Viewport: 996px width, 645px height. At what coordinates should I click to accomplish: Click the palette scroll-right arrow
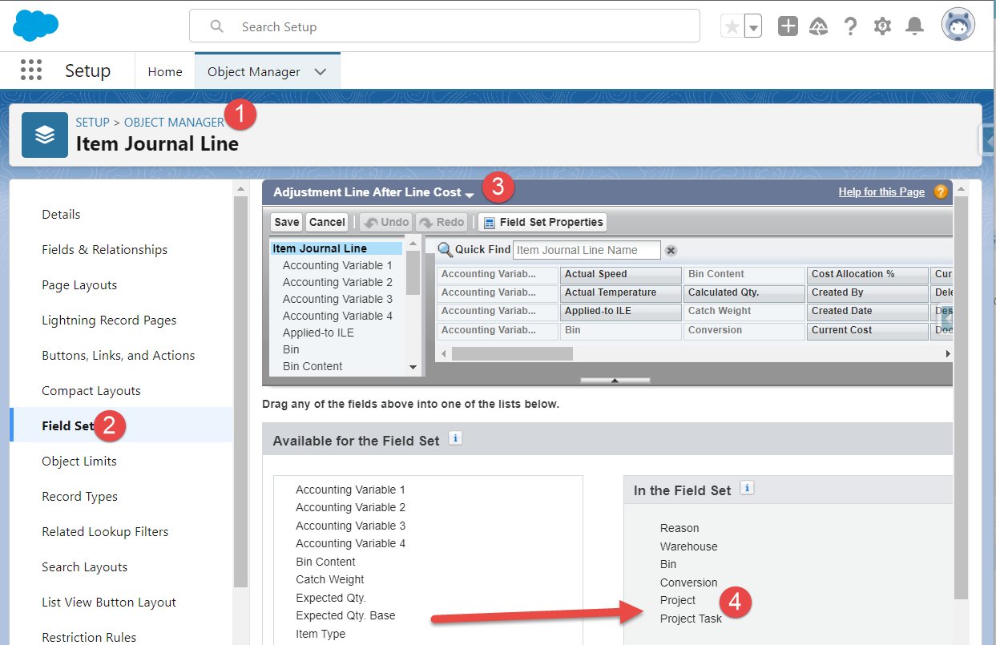coord(948,353)
